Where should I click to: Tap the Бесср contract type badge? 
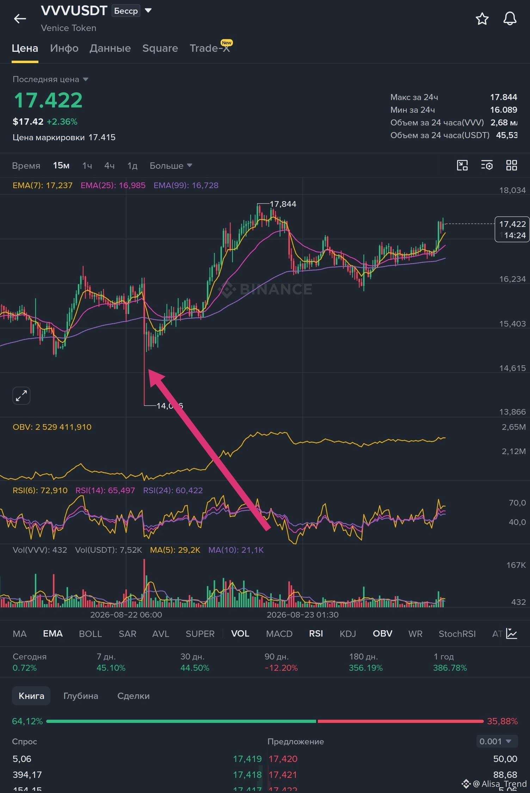[126, 11]
